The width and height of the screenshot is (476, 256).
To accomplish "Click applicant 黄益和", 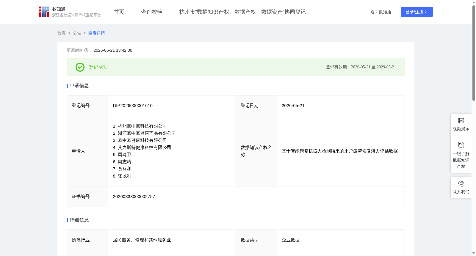I will click(x=122, y=169).
